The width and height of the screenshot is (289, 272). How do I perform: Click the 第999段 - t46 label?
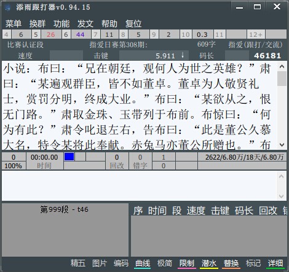(x=64, y=209)
